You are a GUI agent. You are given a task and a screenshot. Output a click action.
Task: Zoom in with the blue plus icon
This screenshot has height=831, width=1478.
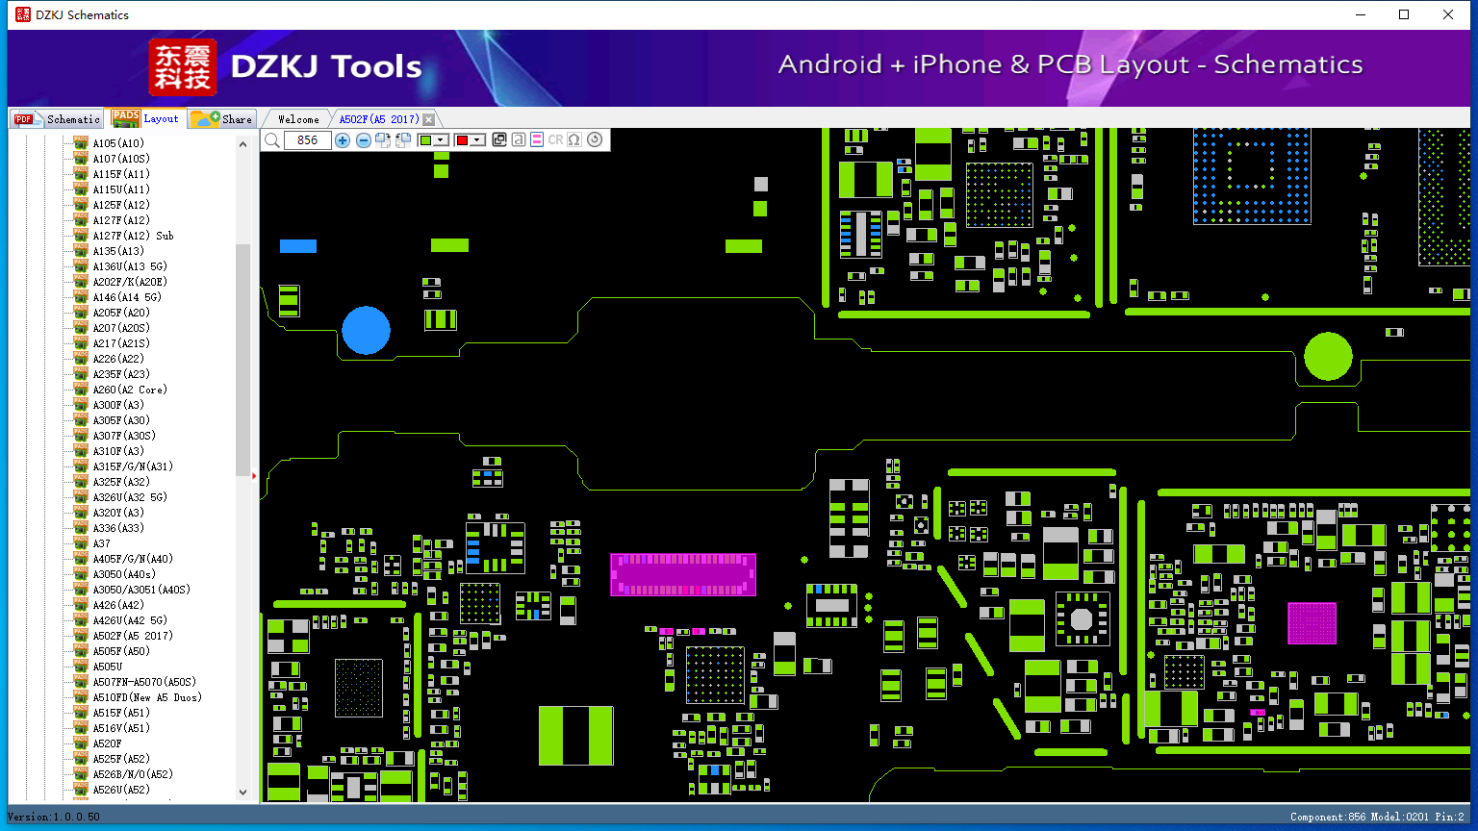click(x=343, y=140)
